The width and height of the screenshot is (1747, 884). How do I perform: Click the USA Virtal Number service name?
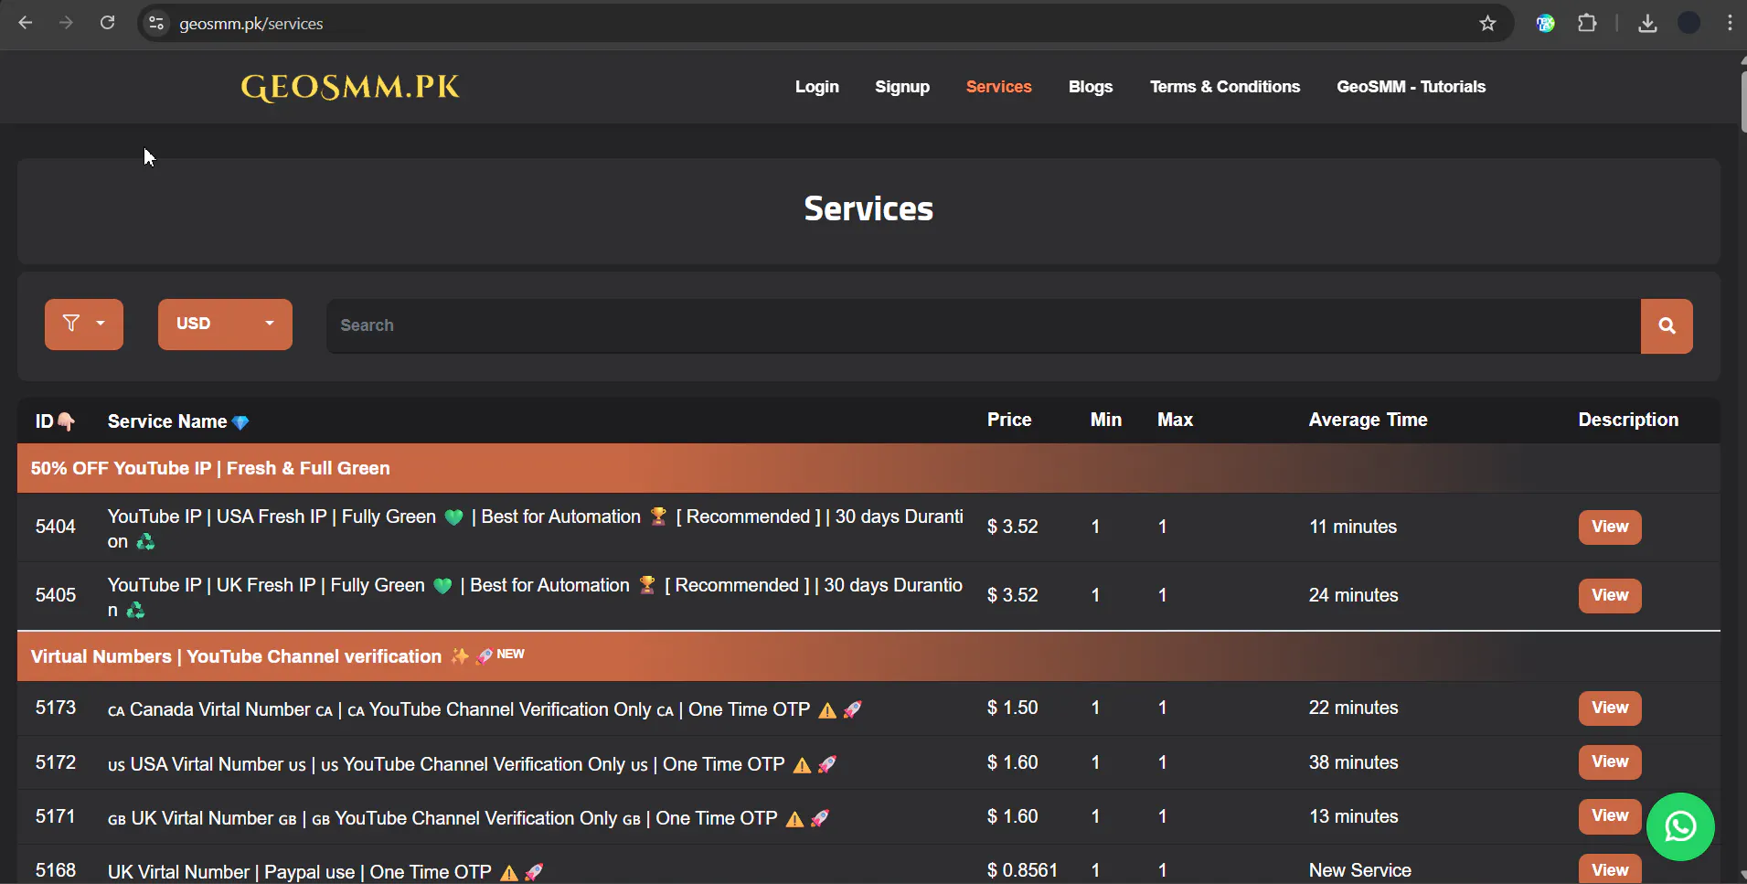coord(472,764)
